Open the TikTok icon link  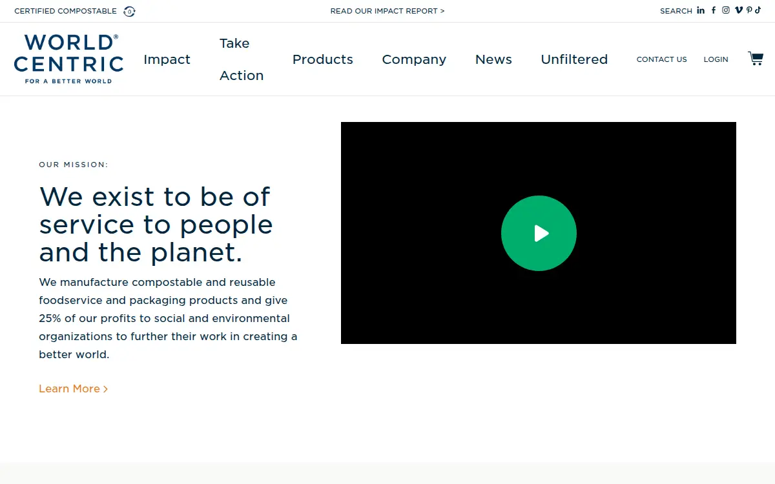point(758,10)
